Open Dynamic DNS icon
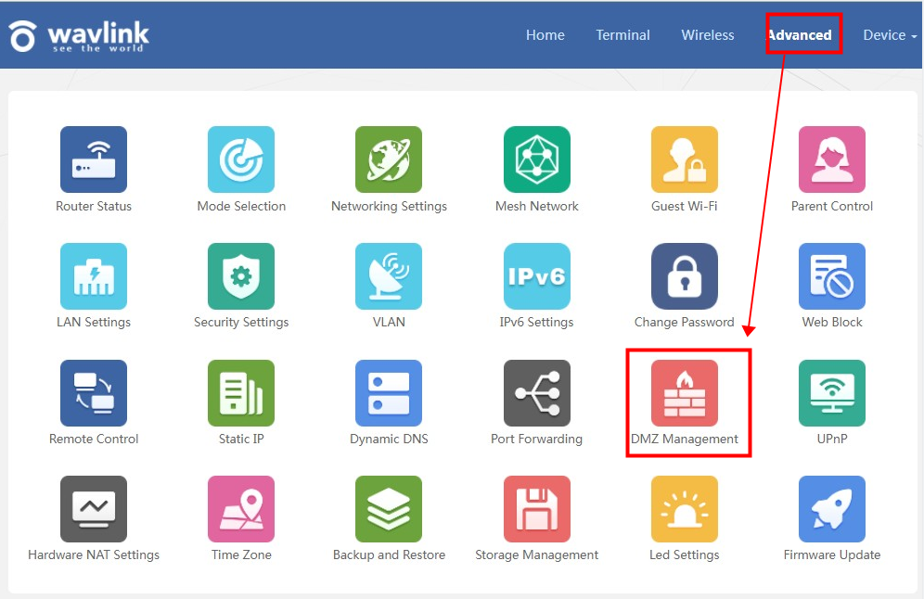924x599 pixels. (389, 393)
